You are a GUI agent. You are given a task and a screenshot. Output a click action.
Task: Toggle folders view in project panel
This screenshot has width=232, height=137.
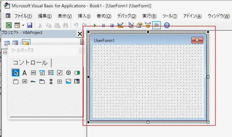click(x=26, y=43)
